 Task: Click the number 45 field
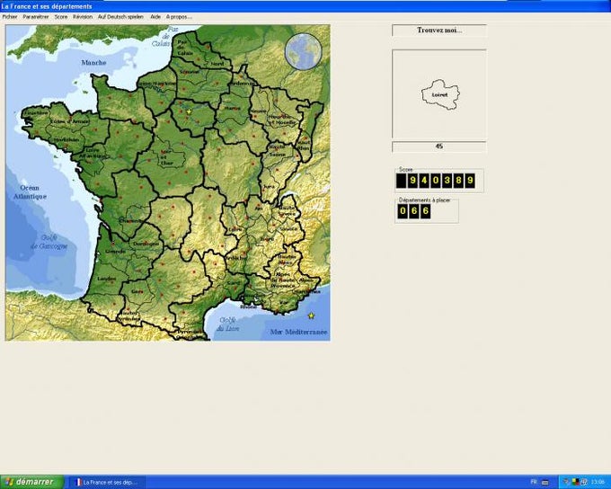439,147
